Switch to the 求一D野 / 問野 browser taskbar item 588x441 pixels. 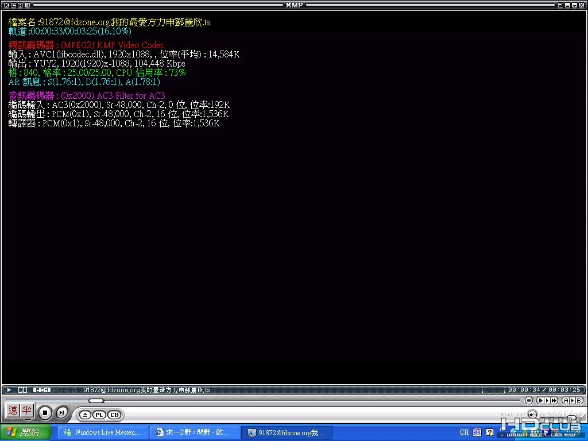[194, 433]
